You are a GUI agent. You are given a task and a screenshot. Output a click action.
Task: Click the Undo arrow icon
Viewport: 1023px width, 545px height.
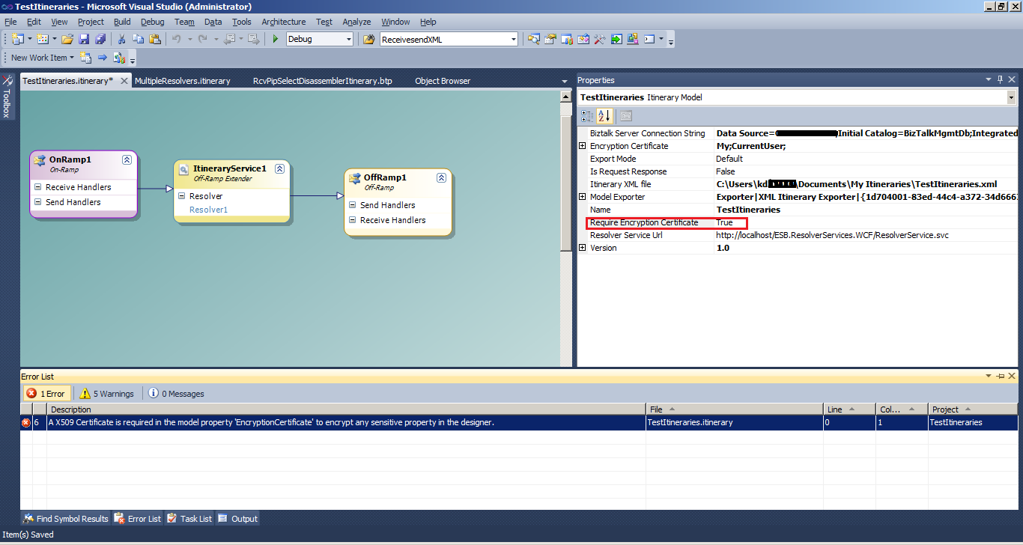click(x=176, y=39)
